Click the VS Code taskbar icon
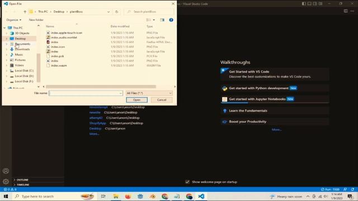 pyautogui.click(x=201, y=196)
